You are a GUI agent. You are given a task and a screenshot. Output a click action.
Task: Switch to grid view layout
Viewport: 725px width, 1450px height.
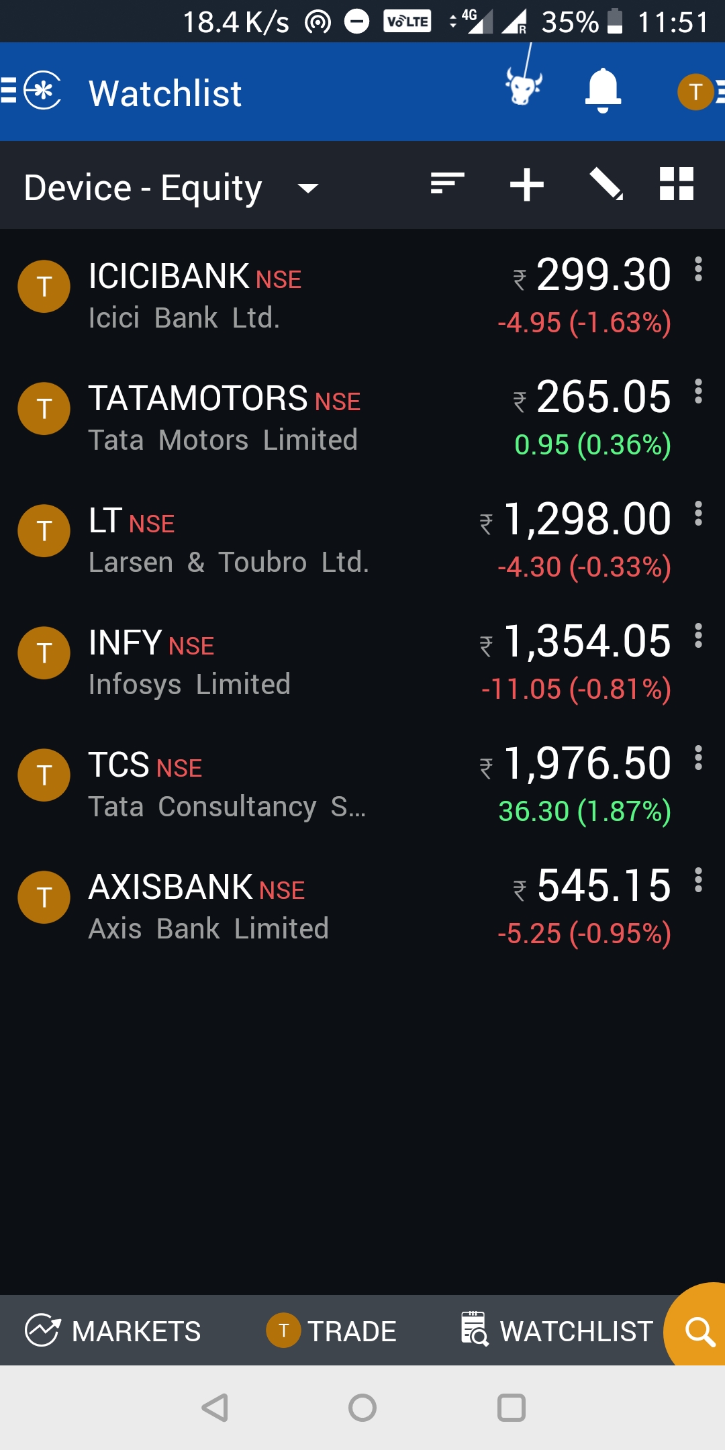coord(676,184)
